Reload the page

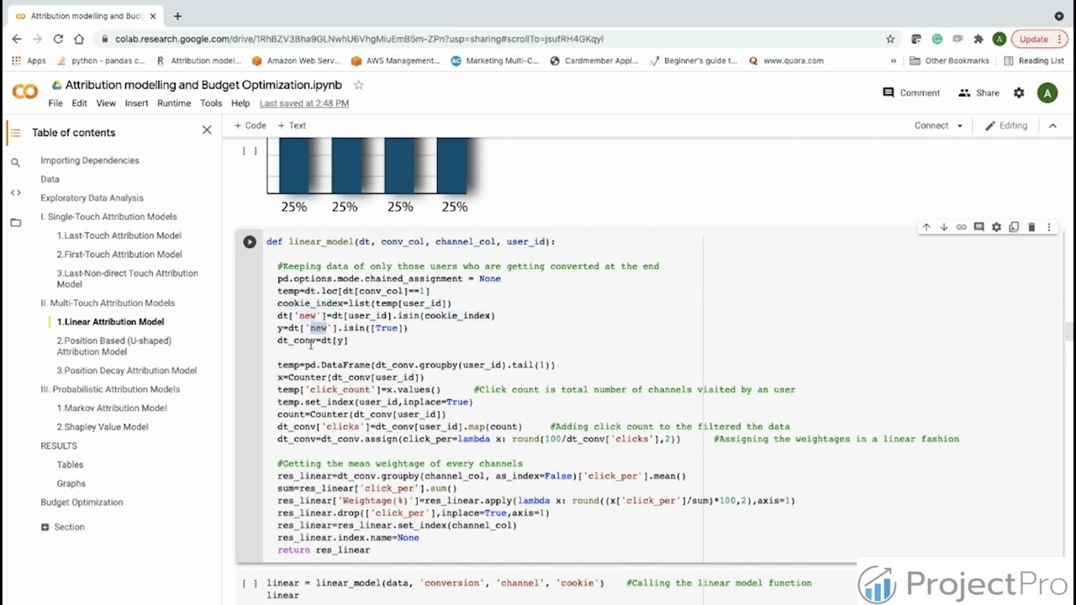pos(58,39)
